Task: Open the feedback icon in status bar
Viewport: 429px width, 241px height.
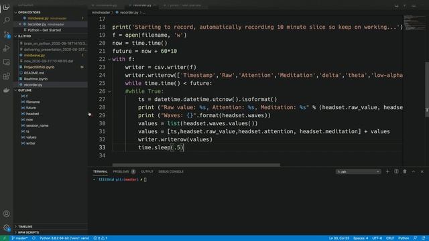Action: tap(416, 238)
